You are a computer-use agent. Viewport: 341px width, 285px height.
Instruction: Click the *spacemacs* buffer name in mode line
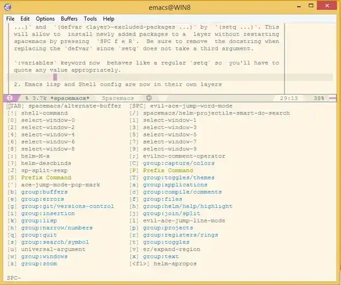[70, 99]
